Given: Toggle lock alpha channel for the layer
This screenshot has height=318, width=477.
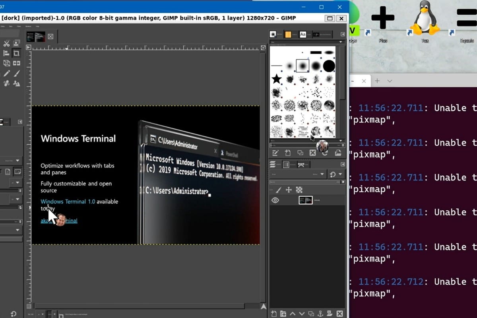Looking at the screenshot, I should click(299, 190).
